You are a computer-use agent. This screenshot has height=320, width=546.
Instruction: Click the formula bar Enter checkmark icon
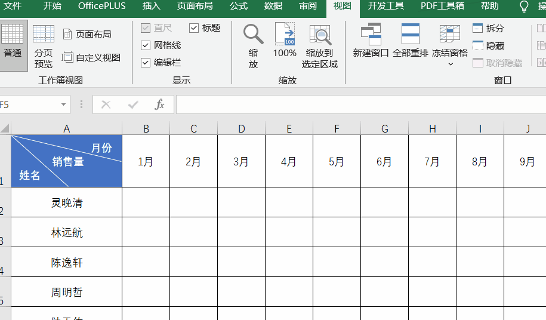pyautogui.click(x=133, y=104)
